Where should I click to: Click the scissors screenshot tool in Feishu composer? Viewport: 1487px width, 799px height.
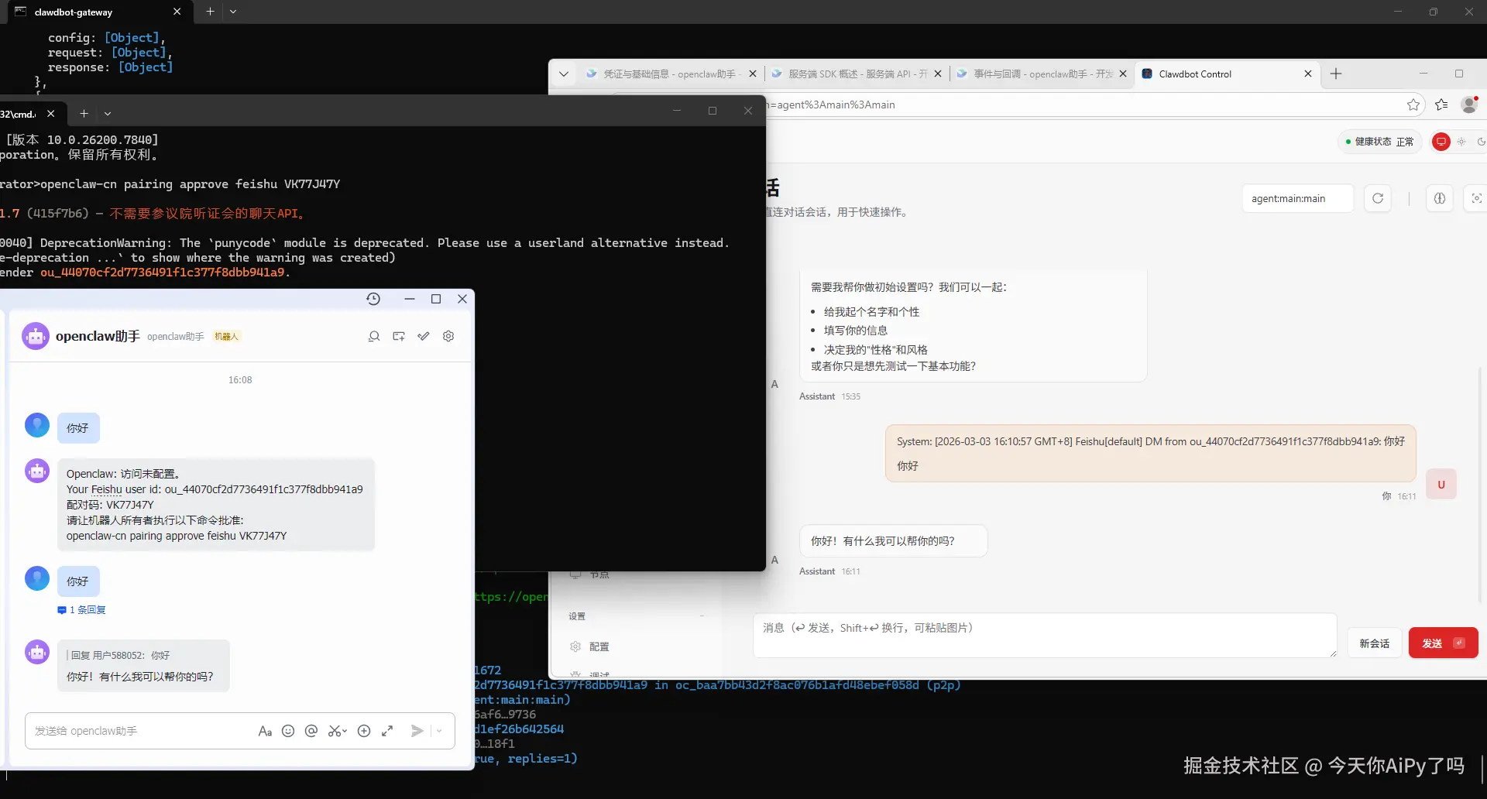coord(334,731)
